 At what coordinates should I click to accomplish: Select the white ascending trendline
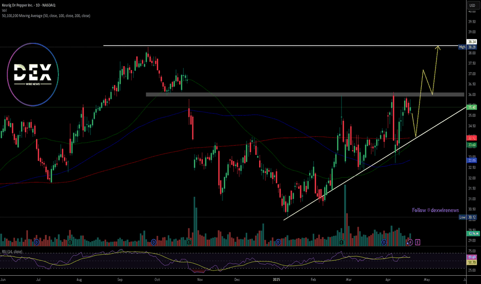pos(375,163)
